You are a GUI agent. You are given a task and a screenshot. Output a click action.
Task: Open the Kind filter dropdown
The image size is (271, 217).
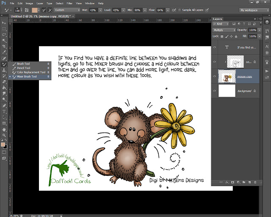point(221,24)
